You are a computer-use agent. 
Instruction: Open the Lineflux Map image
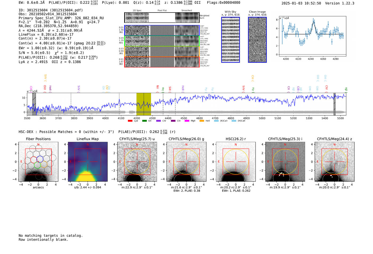tap(88, 162)
